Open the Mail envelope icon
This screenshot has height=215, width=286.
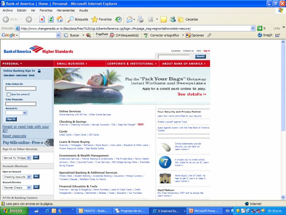[x=129, y=19]
